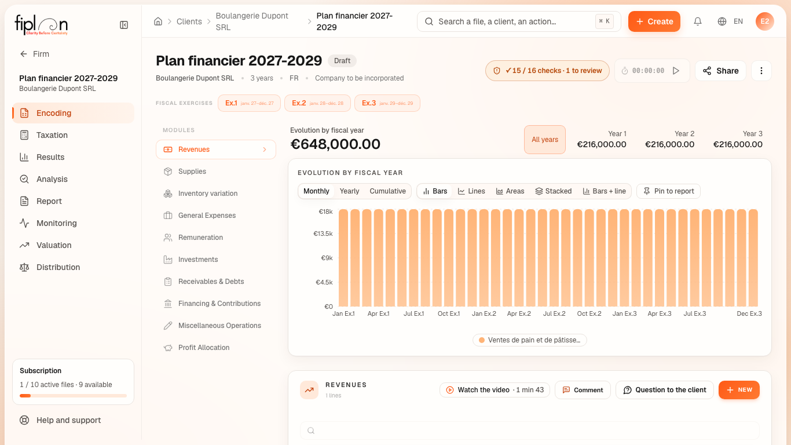Collapse the sidebar panel icon
Screen dimensions: 791x445
pyautogui.click(x=124, y=25)
